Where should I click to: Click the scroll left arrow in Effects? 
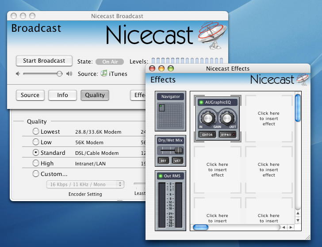(x=284, y=227)
